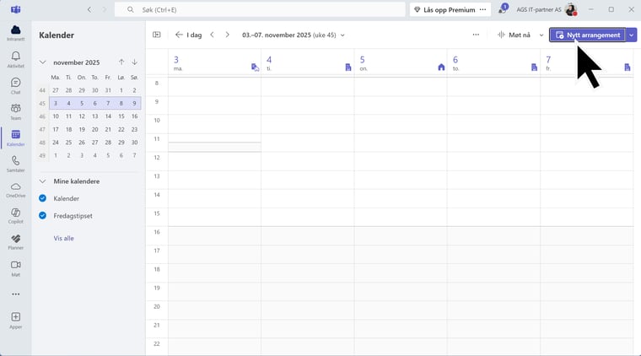Open OneDrive from the left rail

click(x=15, y=189)
